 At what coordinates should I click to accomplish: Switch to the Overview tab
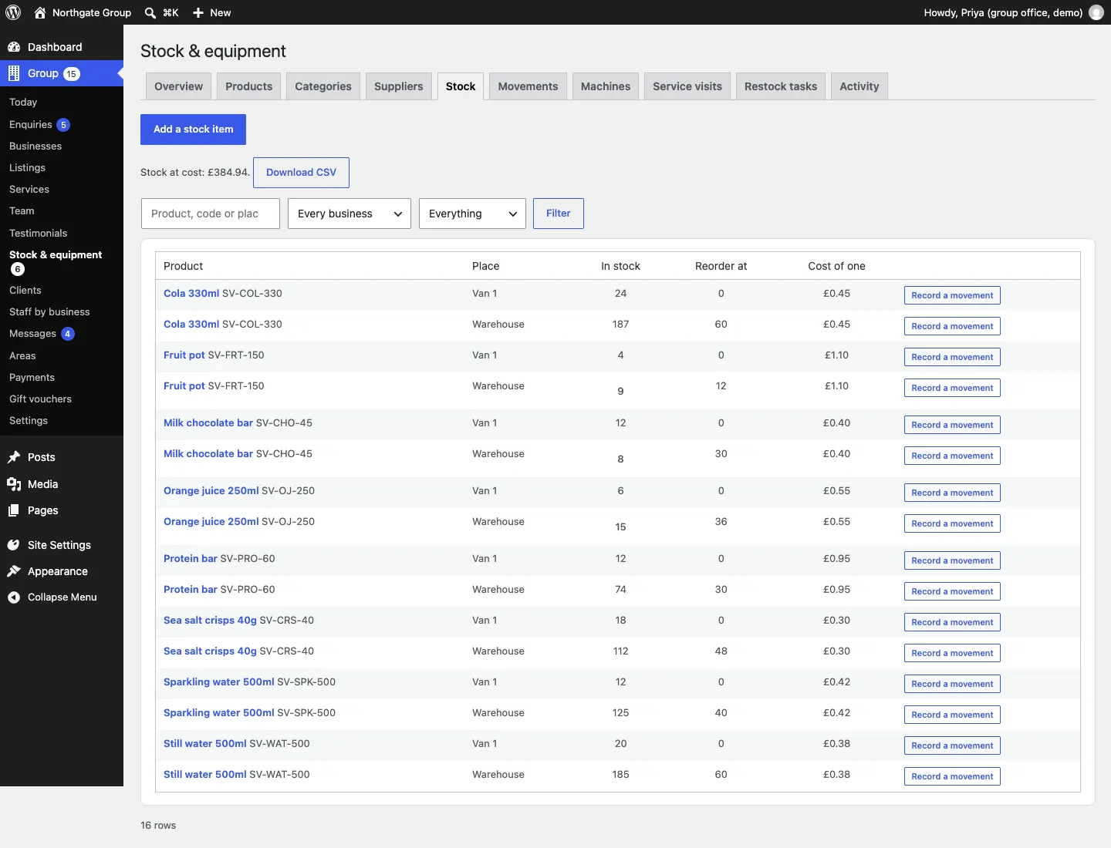coord(178,86)
